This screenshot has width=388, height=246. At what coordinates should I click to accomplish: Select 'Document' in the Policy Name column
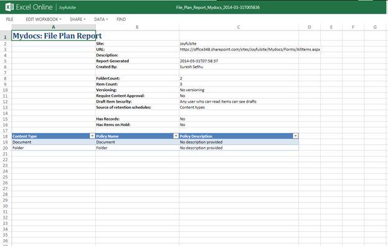click(x=137, y=142)
